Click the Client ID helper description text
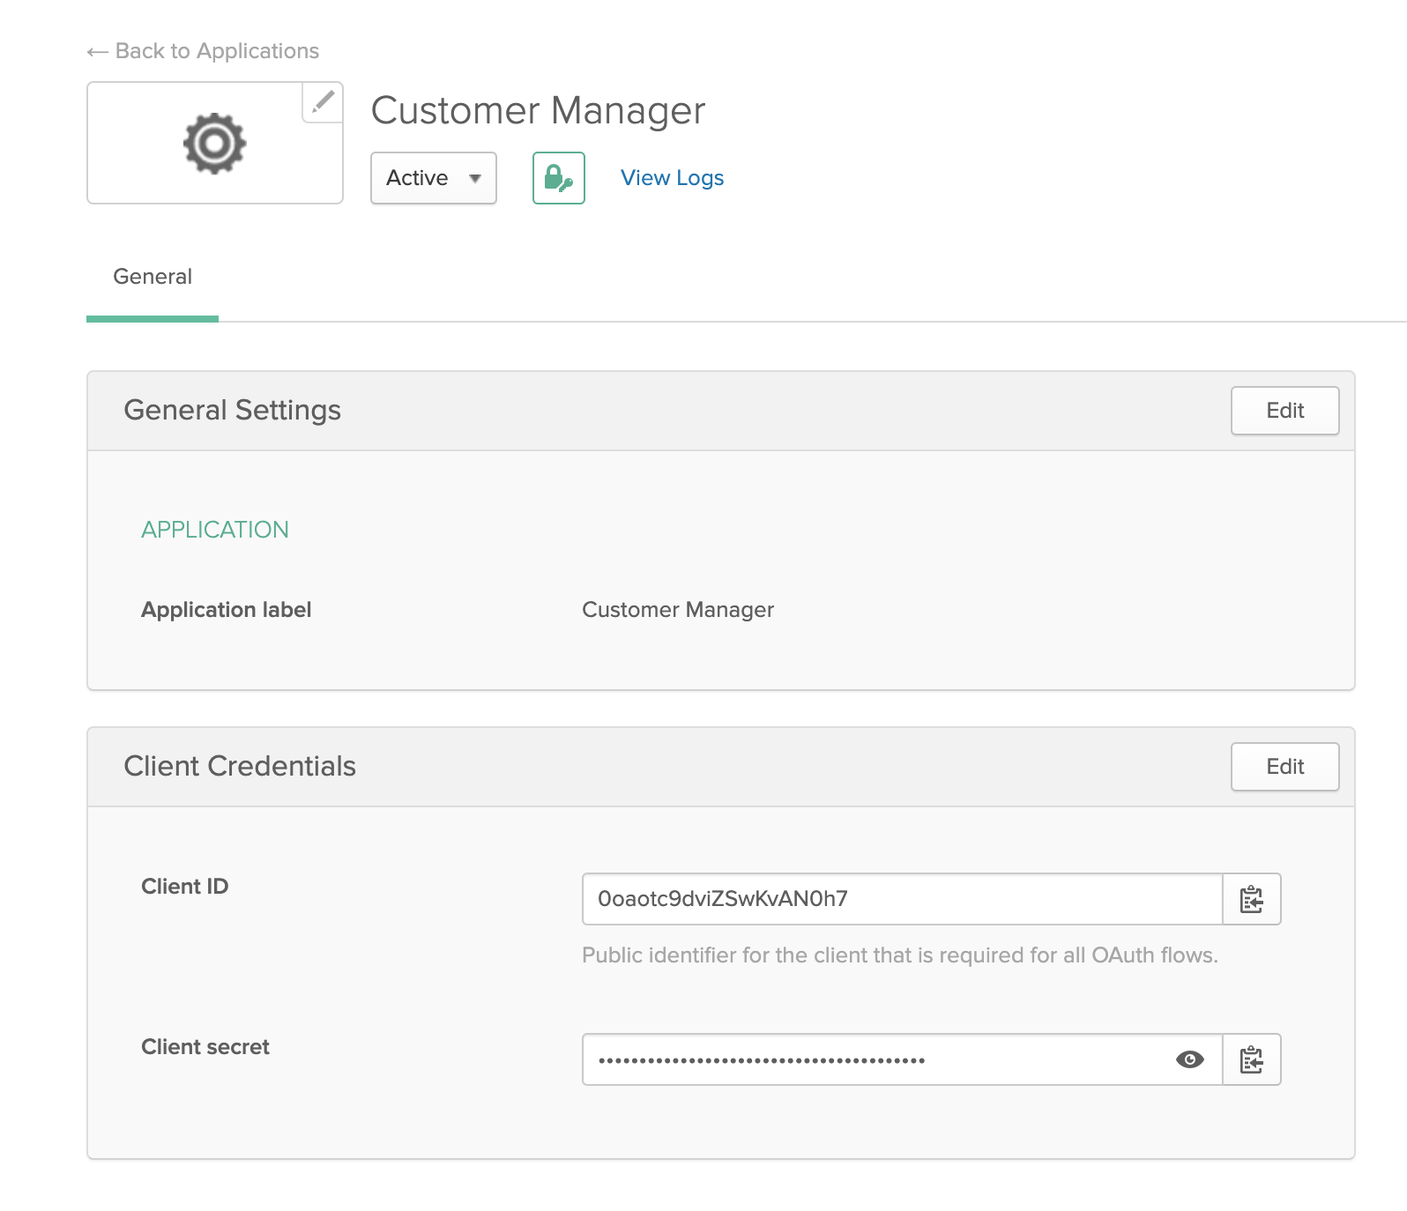Viewport: 1407px width, 1211px height. tap(899, 955)
